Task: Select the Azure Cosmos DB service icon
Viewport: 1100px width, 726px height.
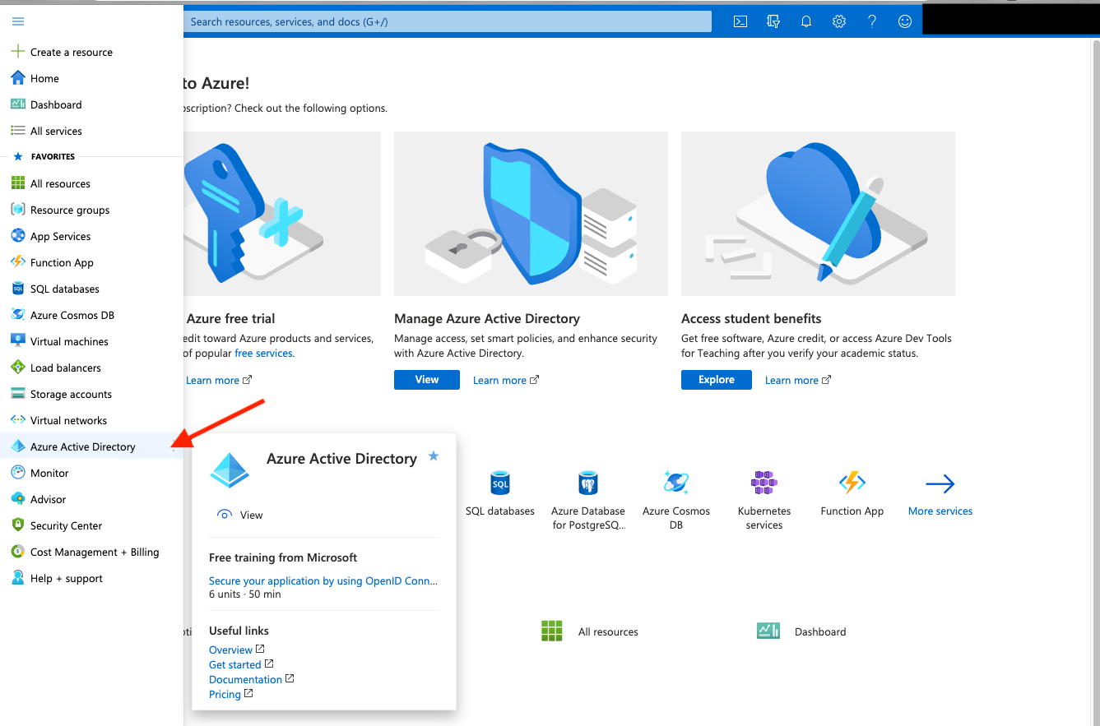Action: click(x=675, y=483)
